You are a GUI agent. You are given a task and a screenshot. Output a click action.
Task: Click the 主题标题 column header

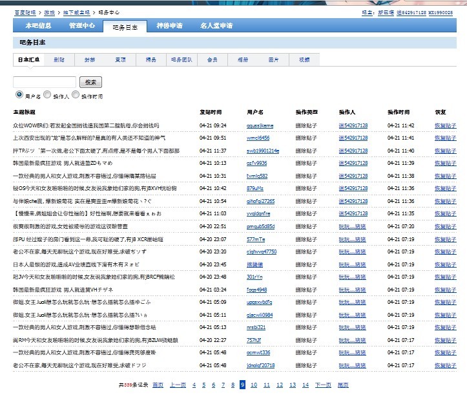click(x=24, y=112)
